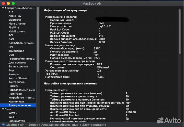Click the sidebar vertical scrollbar
184x127 pixels.
click(38, 38)
